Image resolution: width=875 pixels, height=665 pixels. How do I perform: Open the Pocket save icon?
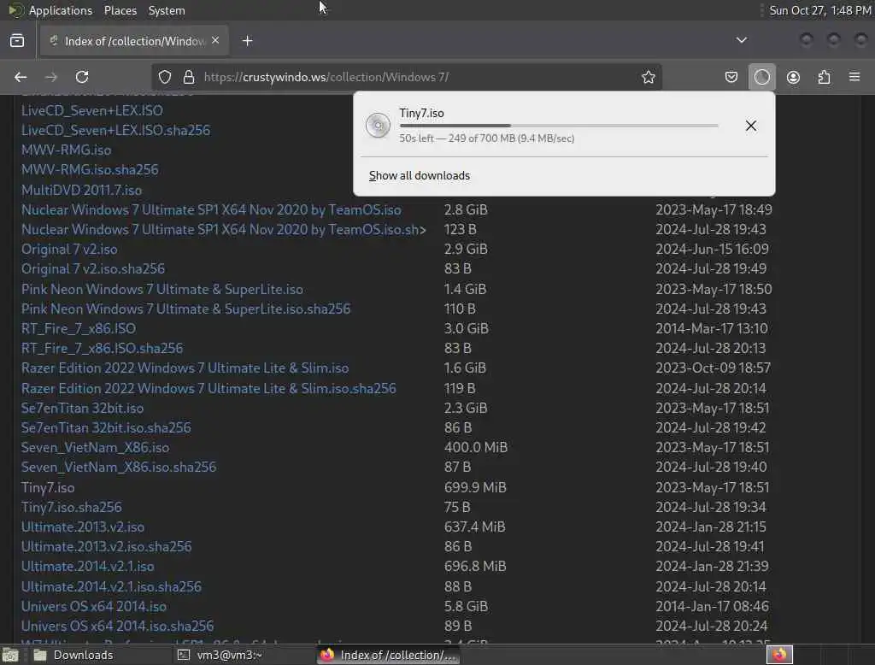[731, 77]
